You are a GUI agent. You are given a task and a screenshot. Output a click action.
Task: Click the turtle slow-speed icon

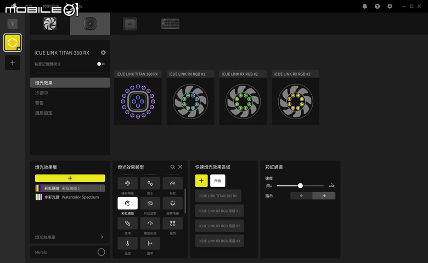tap(269, 186)
